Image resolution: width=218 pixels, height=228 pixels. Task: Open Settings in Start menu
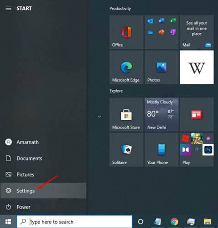pos(43,191)
